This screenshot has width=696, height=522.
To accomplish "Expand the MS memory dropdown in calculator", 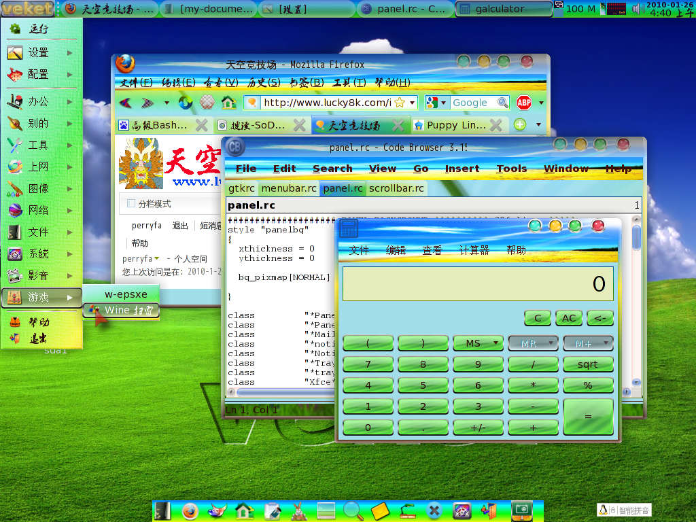I will coord(495,343).
